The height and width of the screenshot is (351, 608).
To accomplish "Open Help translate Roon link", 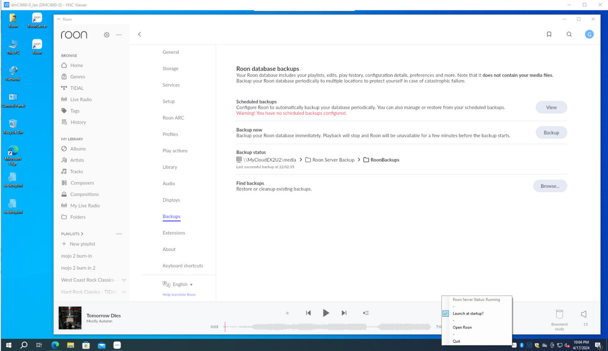I will pos(179,295).
